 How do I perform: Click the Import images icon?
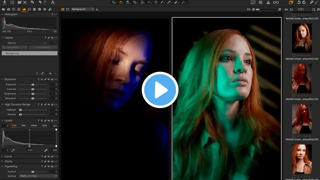point(4,2)
